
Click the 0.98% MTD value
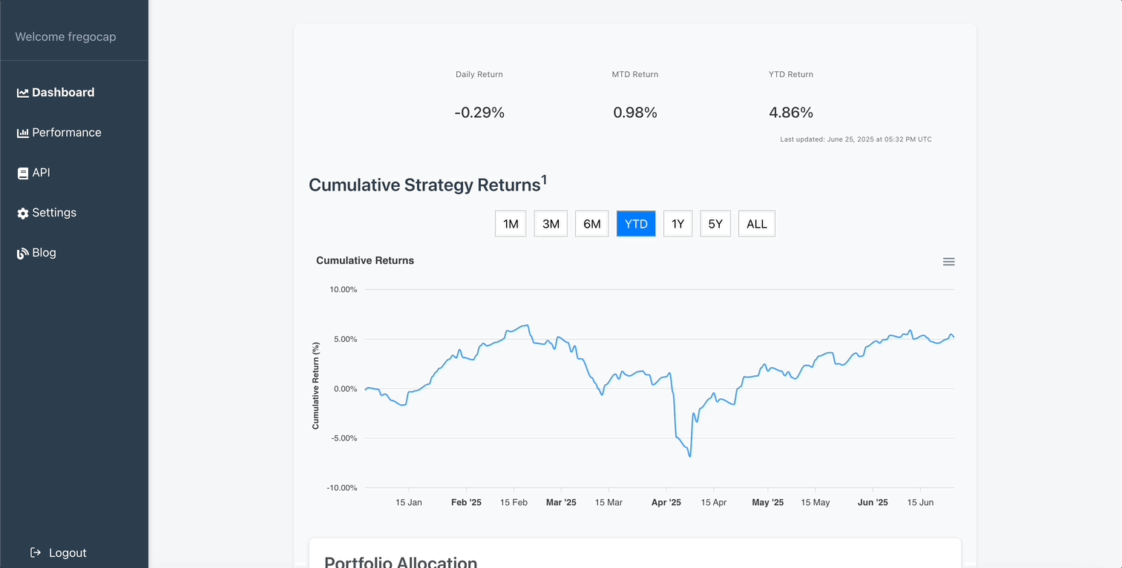635,113
